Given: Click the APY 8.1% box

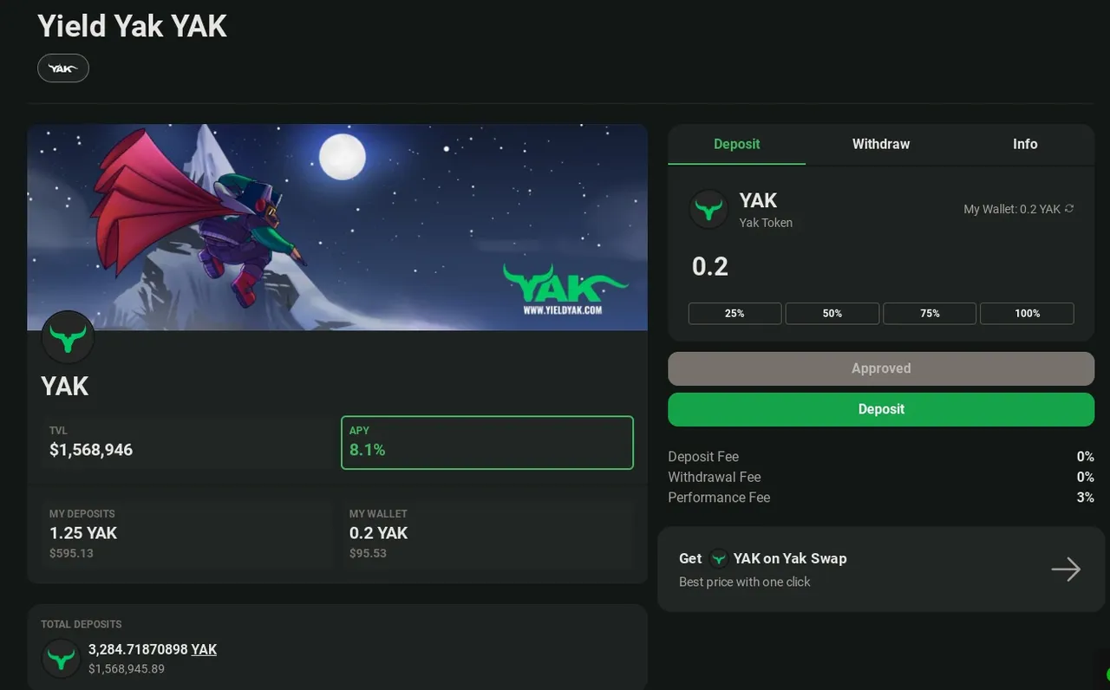Looking at the screenshot, I should click(487, 443).
